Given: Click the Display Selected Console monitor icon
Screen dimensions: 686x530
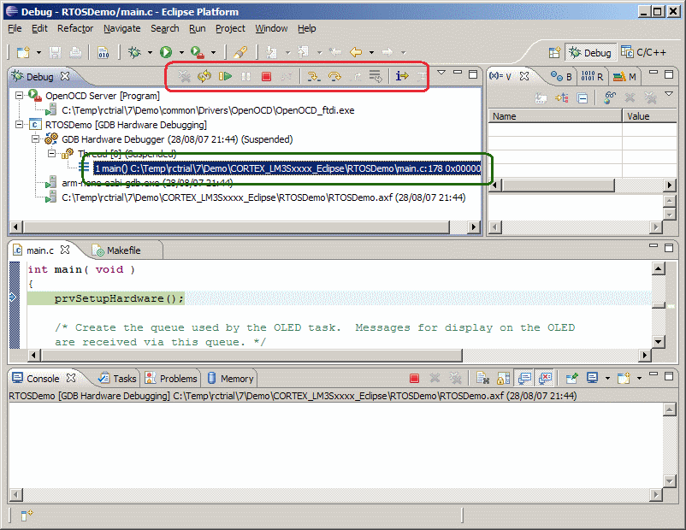Looking at the screenshot, I should [x=593, y=378].
